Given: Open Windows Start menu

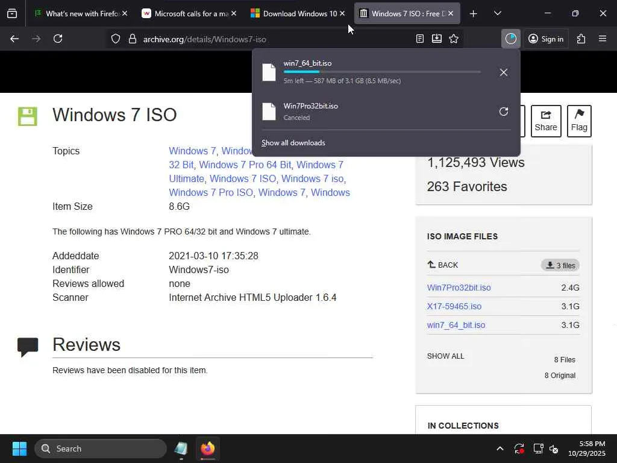Looking at the screenshot, I should pos(19,449).
